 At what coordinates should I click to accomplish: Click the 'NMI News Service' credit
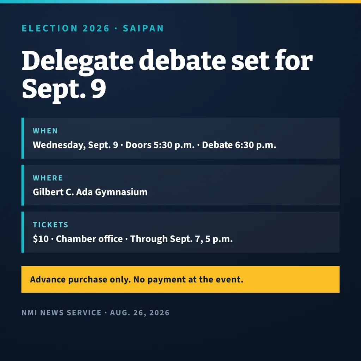pyautogui.click(x=61, y=313)
